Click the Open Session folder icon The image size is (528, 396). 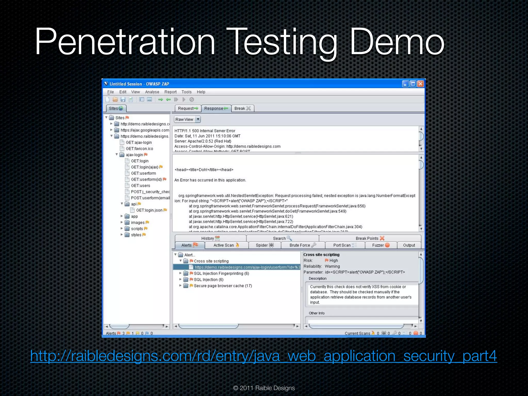(x=115, y=100)
